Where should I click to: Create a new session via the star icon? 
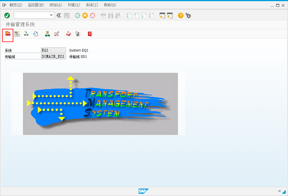pyautogui.click(x=162, y=15)
